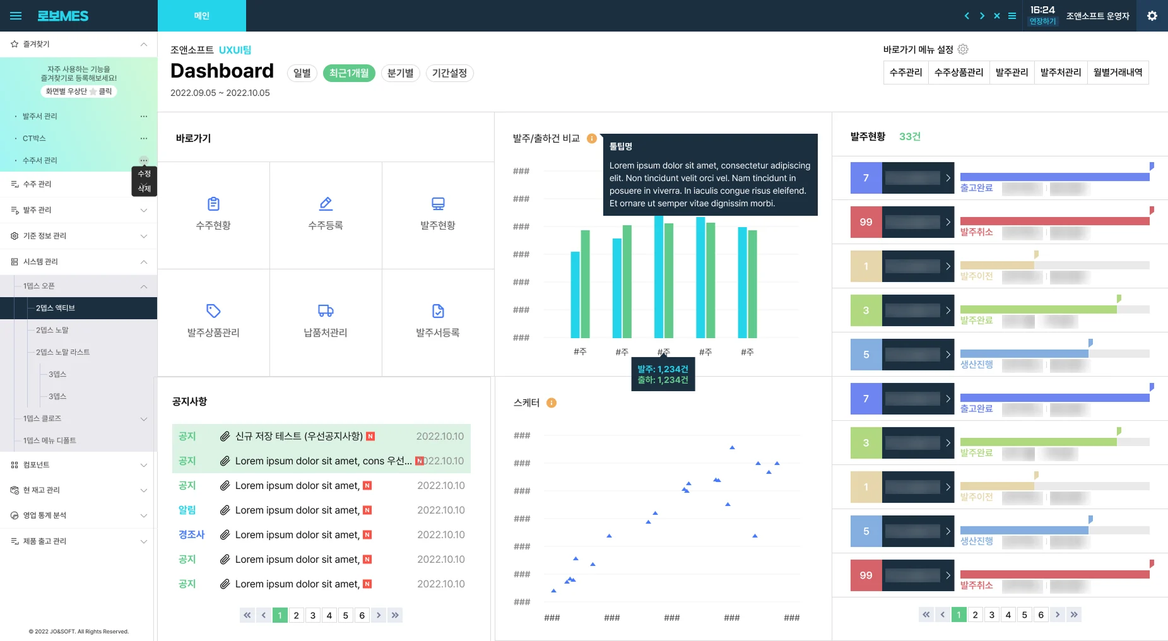
Task: Click info icon next to 스케터
Action: (552, 403)
